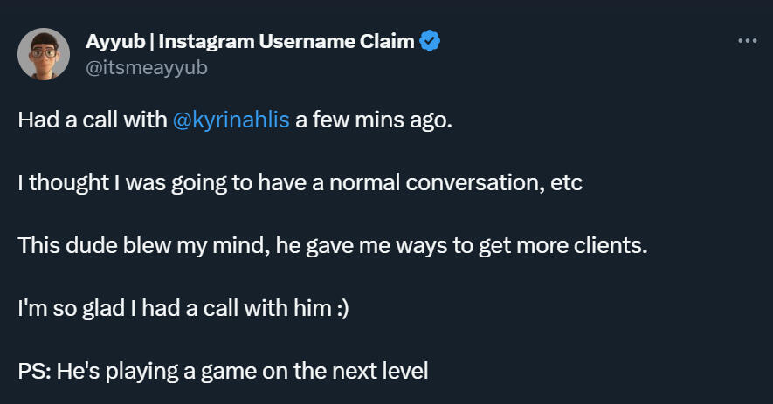The width and height of the screenshot is (773, 404).
Task: Click the "PS:" prefix in the last line
Action: click(x=34, y=371)
